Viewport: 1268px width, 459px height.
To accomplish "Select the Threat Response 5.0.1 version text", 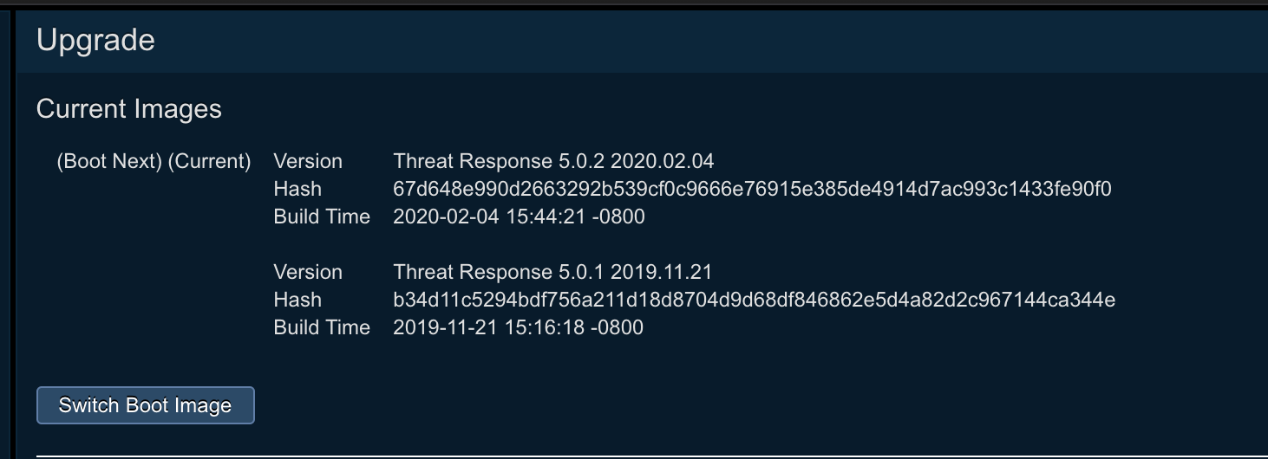I will pos(552,272).
